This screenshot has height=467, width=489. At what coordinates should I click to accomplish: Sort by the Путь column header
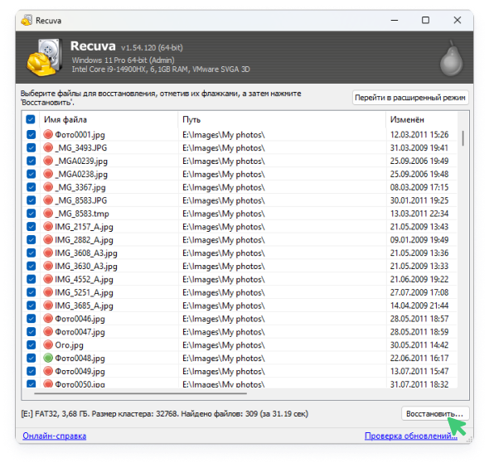click(282, 119)
